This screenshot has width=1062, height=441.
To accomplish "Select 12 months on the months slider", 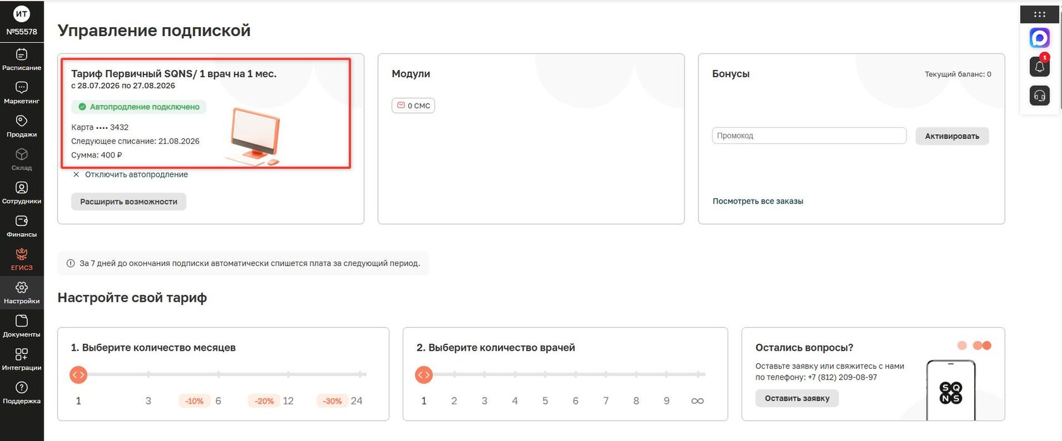I will 288,401.
